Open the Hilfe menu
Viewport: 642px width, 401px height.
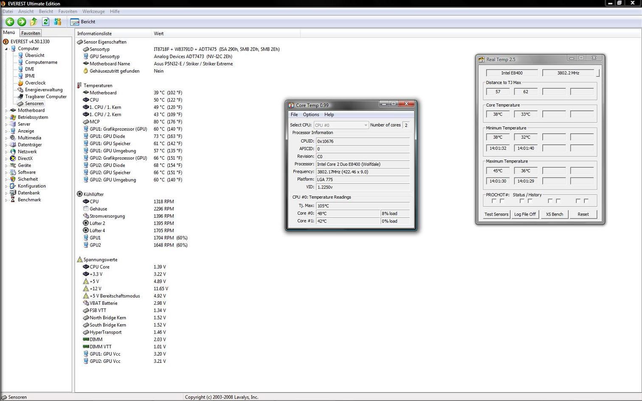pos(115,11)
